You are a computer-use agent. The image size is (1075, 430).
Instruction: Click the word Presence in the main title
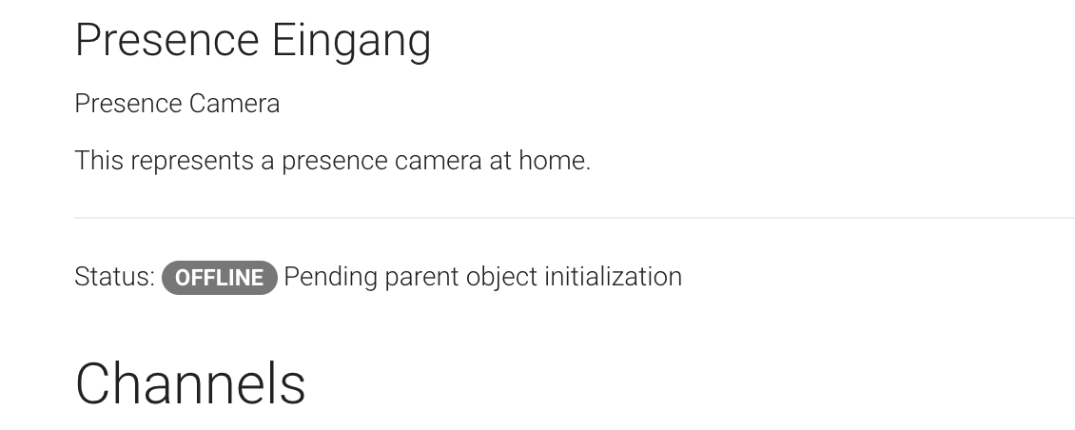(166, 41)
